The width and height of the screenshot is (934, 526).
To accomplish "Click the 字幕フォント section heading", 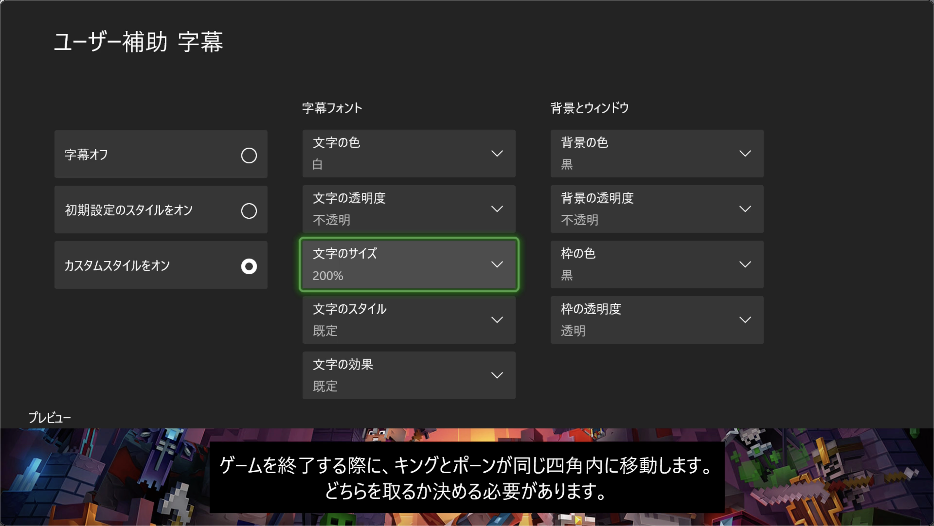I will [332, 108].
